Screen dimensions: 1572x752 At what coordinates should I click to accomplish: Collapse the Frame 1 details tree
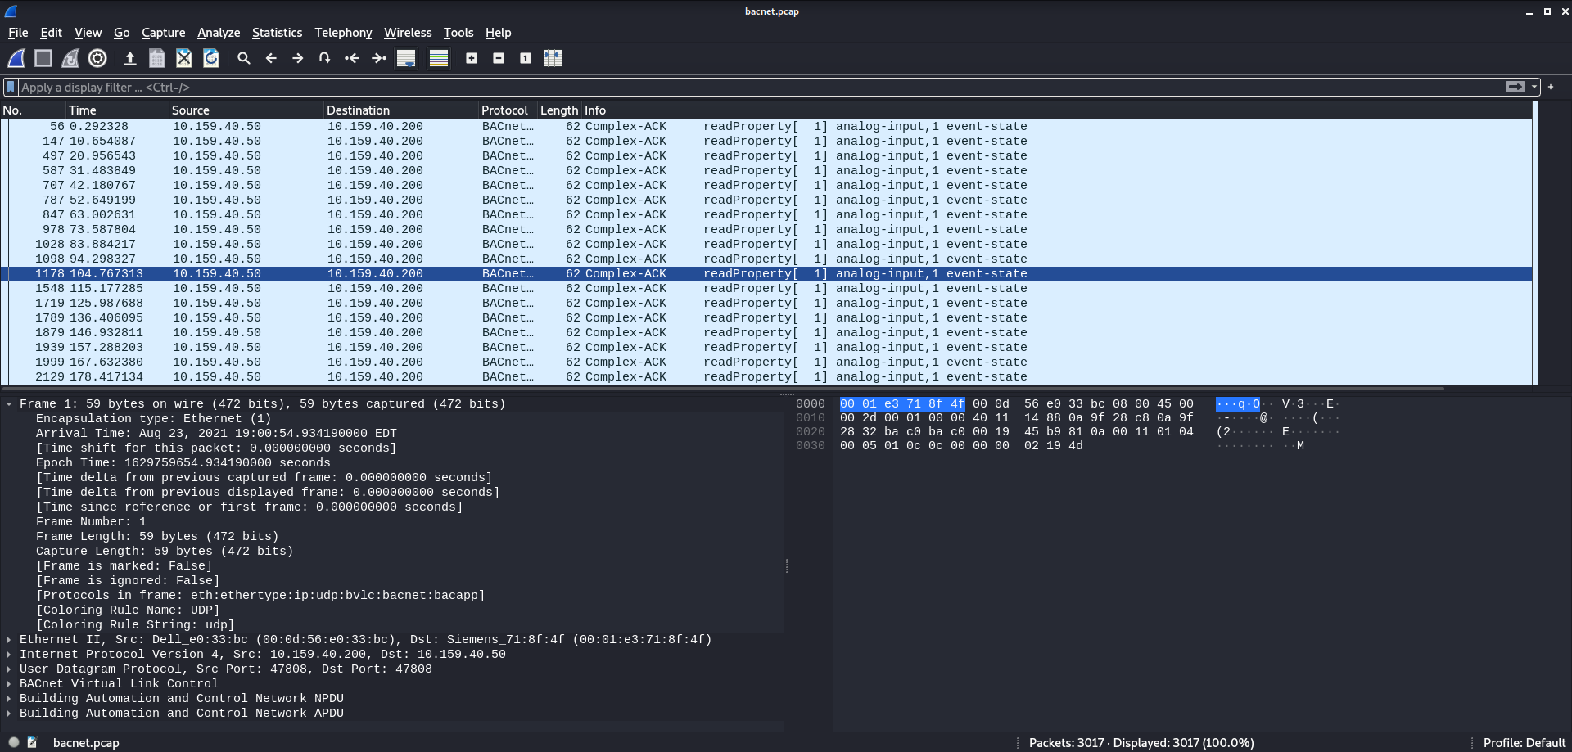click(x=9, y=403)
